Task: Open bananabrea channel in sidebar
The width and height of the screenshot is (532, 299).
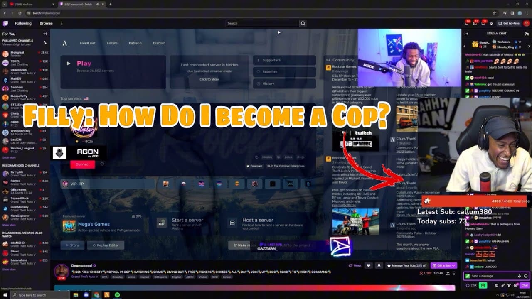Action: [x=25, y=261]
